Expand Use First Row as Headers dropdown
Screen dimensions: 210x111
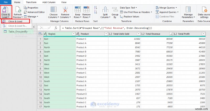point(151,12)
